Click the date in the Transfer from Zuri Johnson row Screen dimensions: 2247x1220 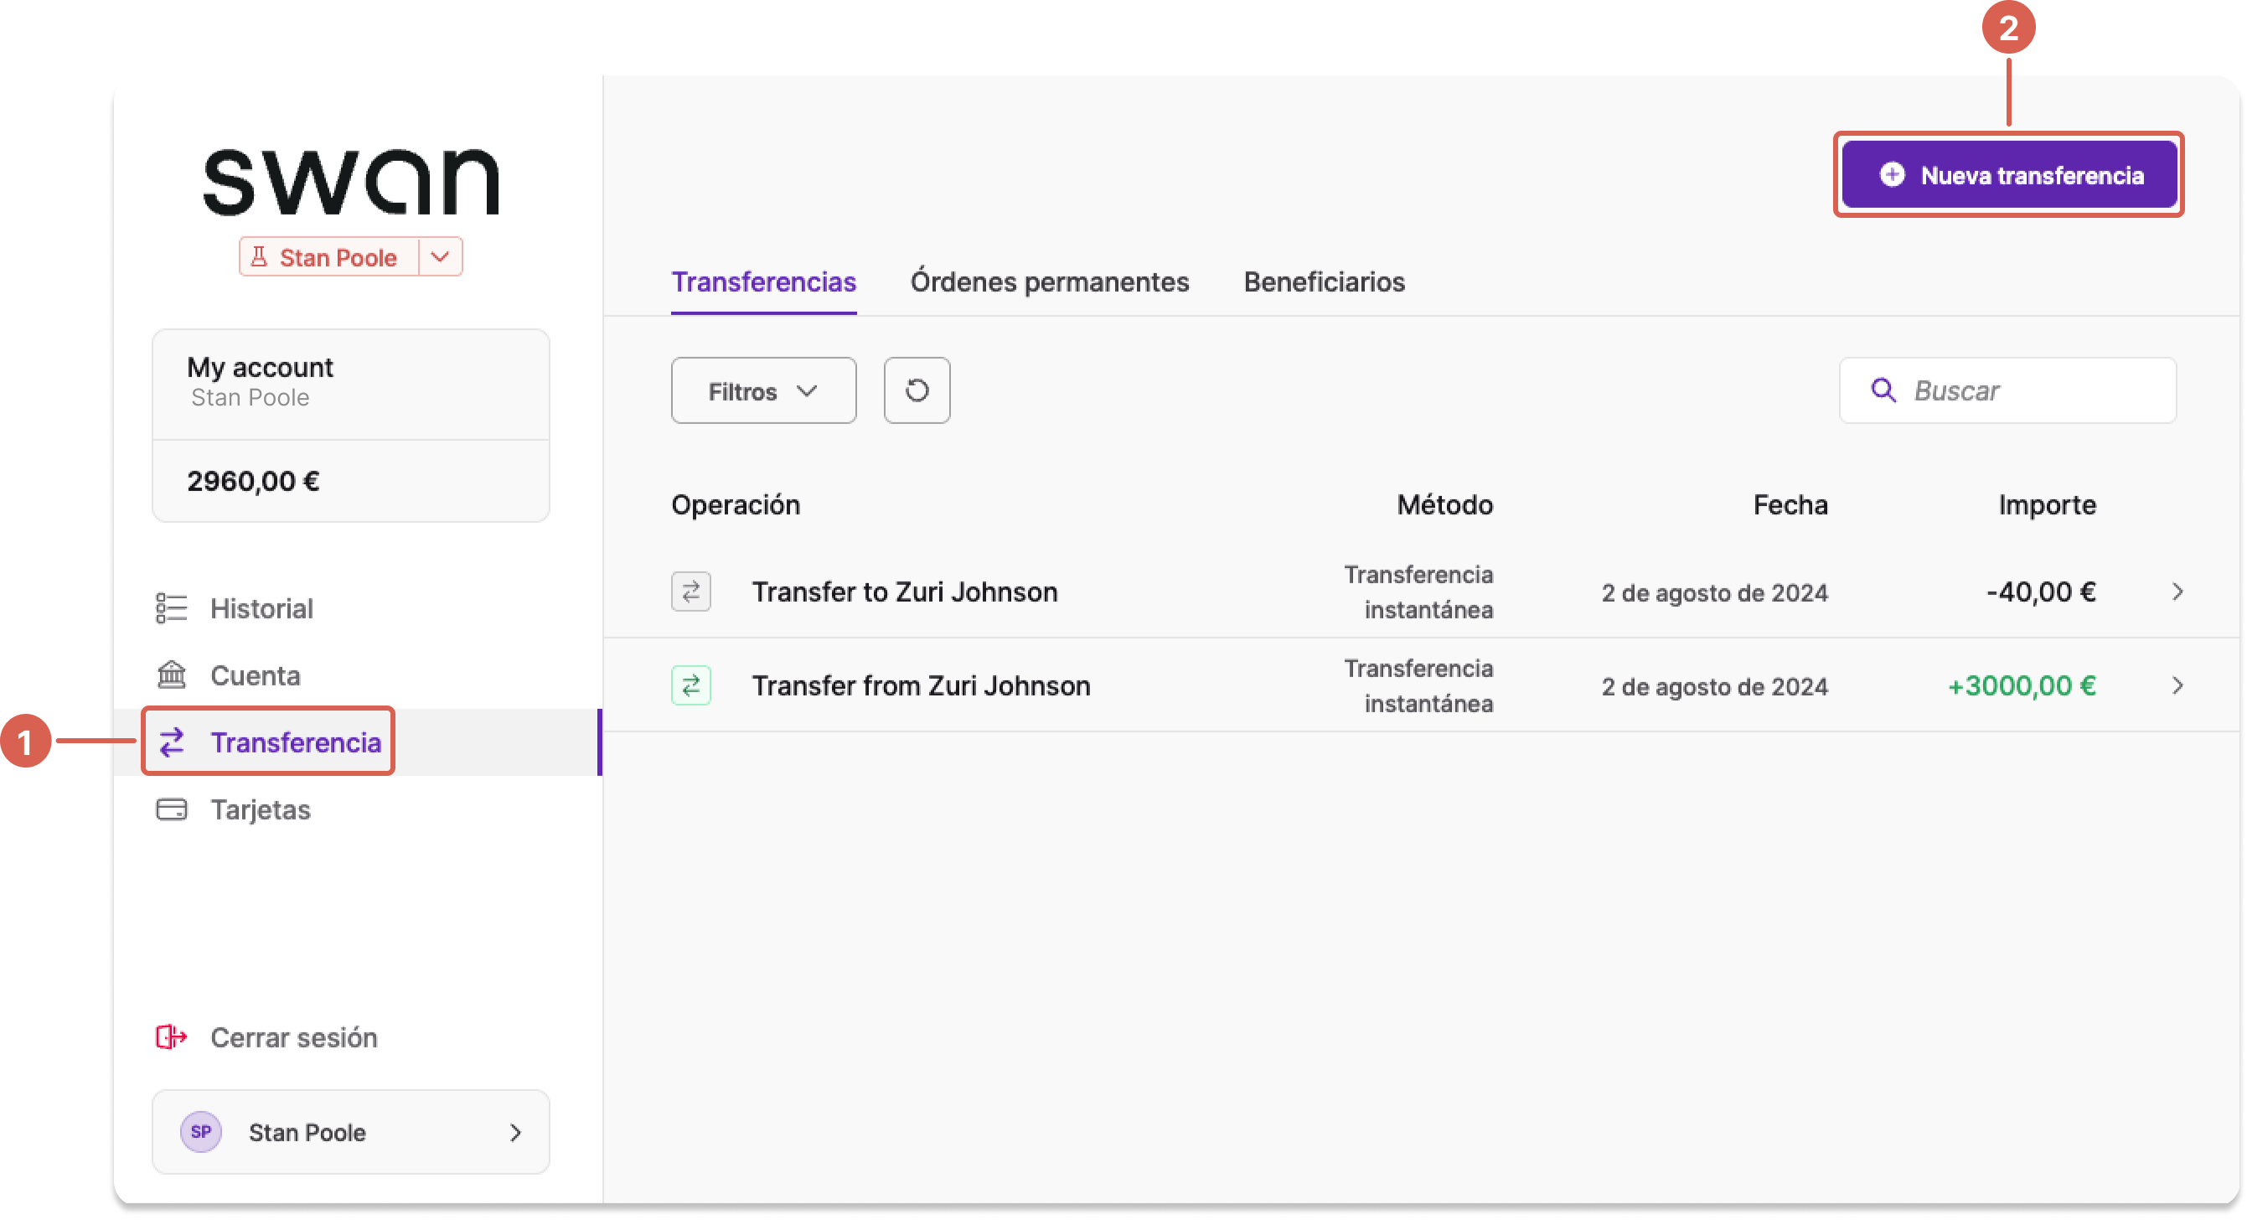click(x=1714, y=686)
